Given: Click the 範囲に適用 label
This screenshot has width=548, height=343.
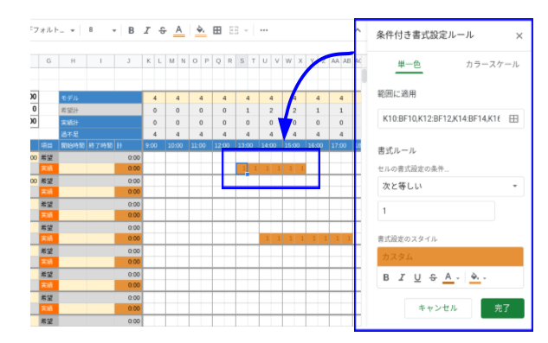Looking at the screenshot, I should [x=396, y=93].
